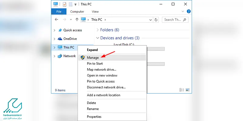Open the Computer ribbon tab
The width and height of the screenshot is (243, 121).
click(x=77, y=11)
